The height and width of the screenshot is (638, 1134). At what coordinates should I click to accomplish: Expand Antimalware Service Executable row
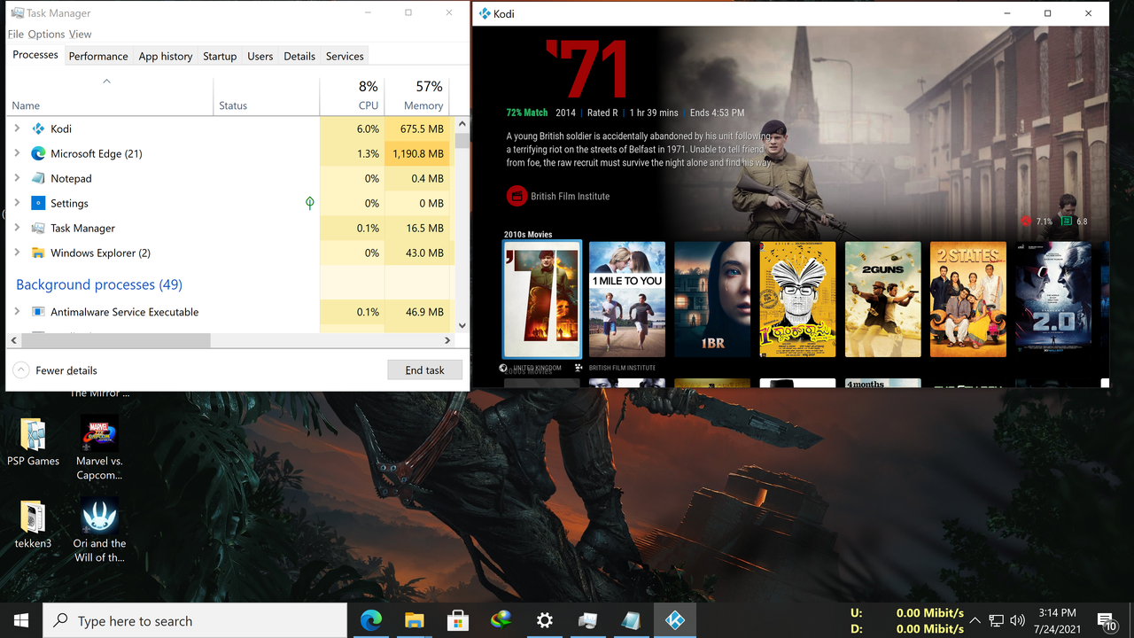(x=17, y=312)
